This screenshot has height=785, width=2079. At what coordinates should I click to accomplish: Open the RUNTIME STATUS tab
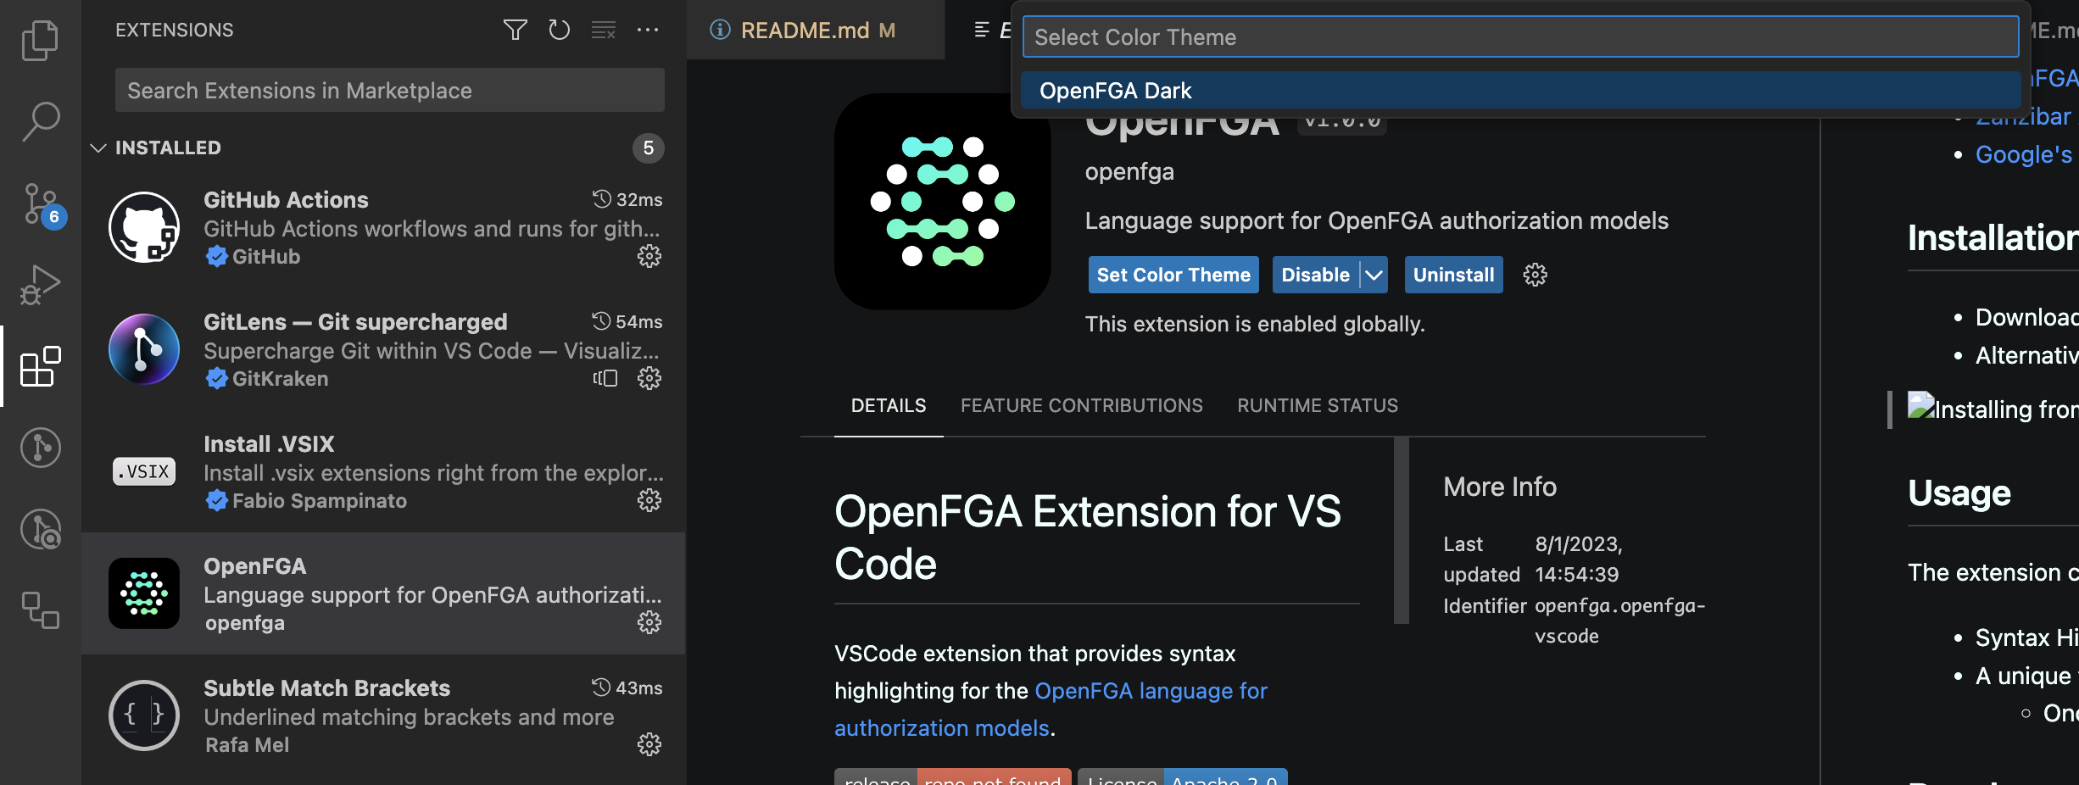[1317, 406]
